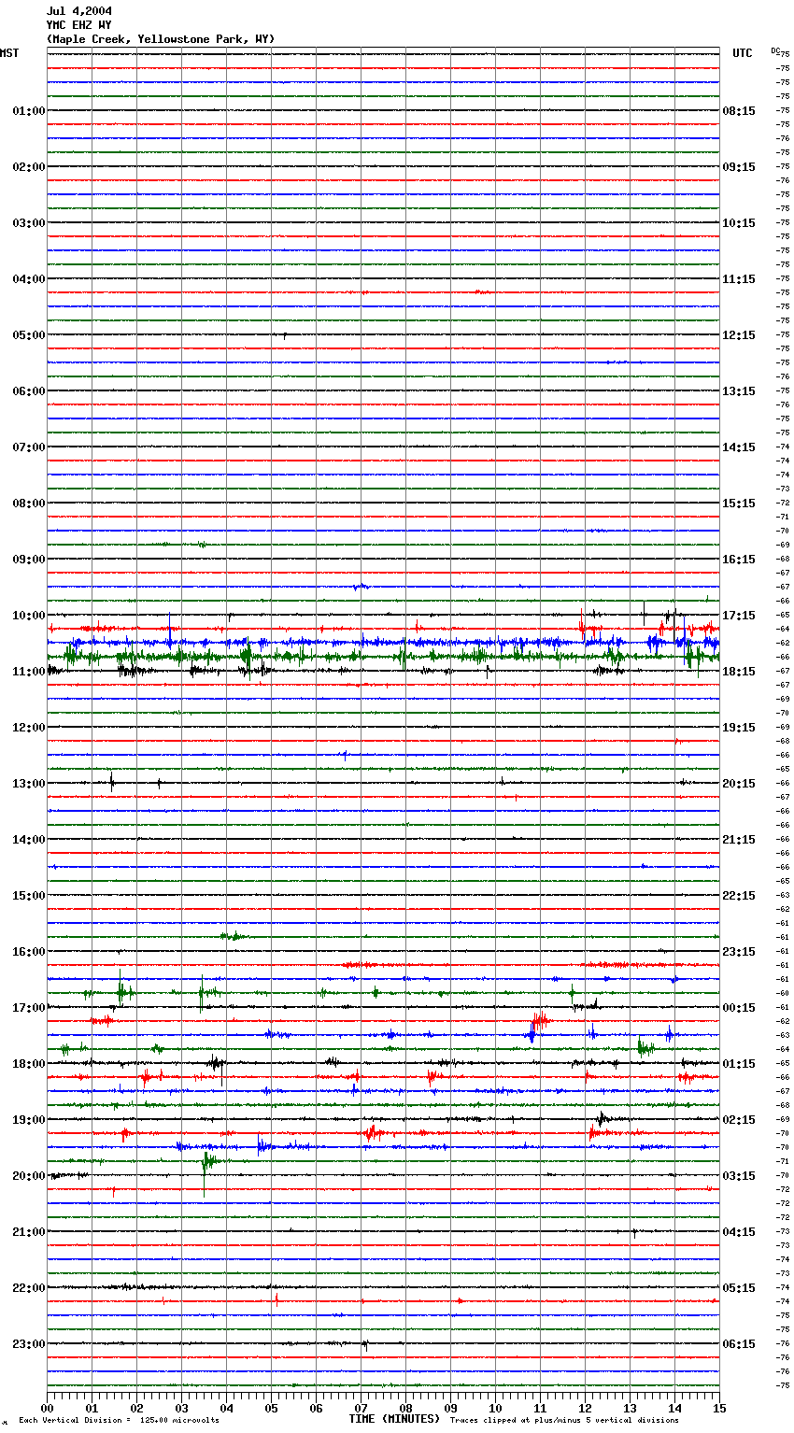
Task: Click the 00:15 UTC time label
Action: [x=739, y=1008]
